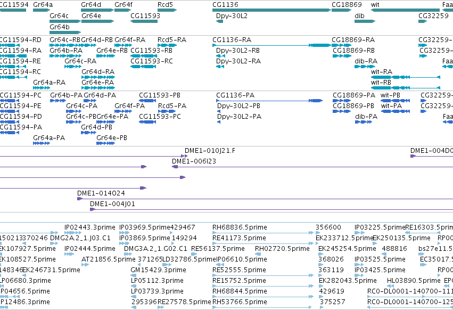Viewport: 453px width, 310px height.
Task: Select protein Gr64b-PA
Action: tap(58, 101)
